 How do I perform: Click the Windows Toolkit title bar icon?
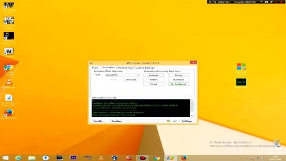[x=91, y=63]
